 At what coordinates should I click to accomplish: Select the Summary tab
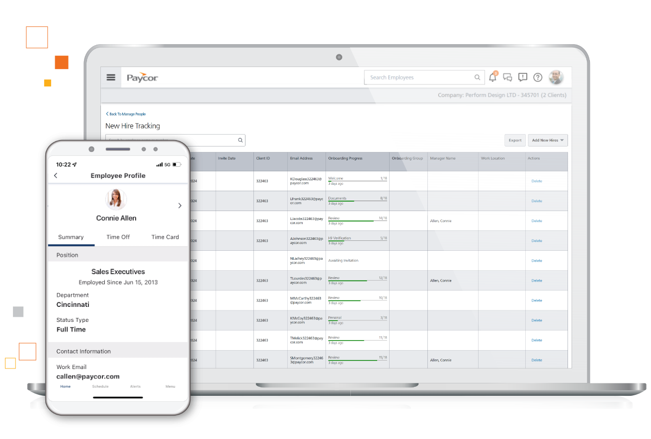(71, 237)
